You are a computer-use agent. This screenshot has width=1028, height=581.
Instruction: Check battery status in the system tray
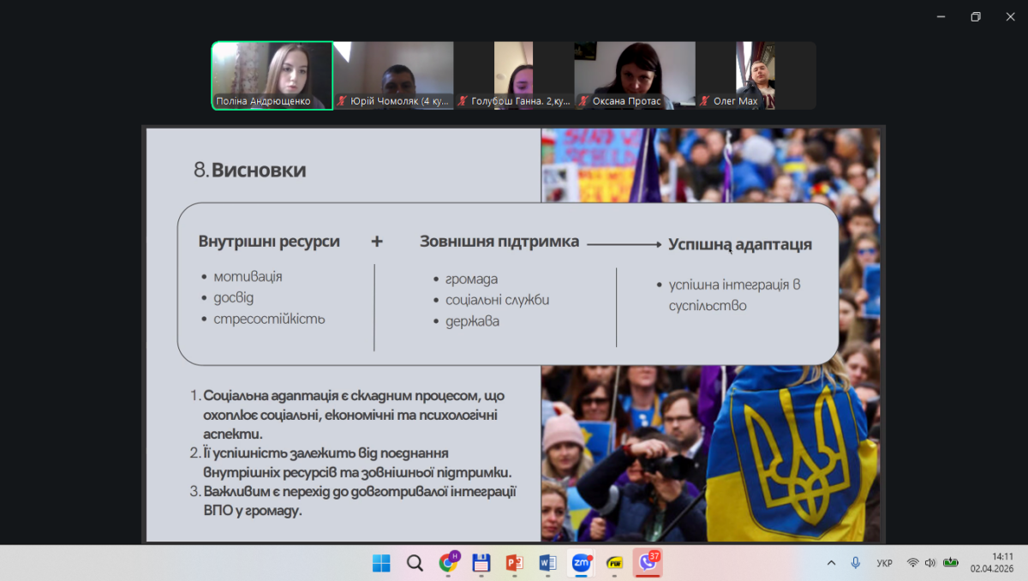click(x=951, y=563)
